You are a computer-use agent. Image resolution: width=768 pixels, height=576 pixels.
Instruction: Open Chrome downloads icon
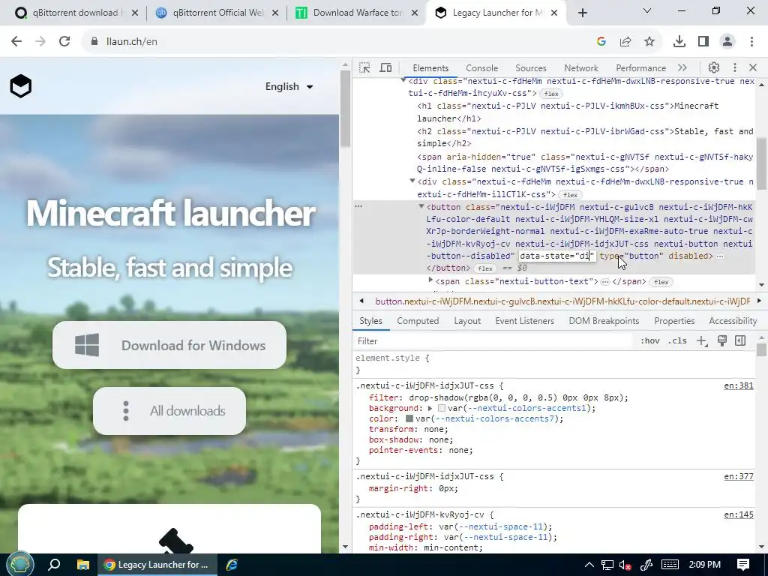tap(679, 42)
